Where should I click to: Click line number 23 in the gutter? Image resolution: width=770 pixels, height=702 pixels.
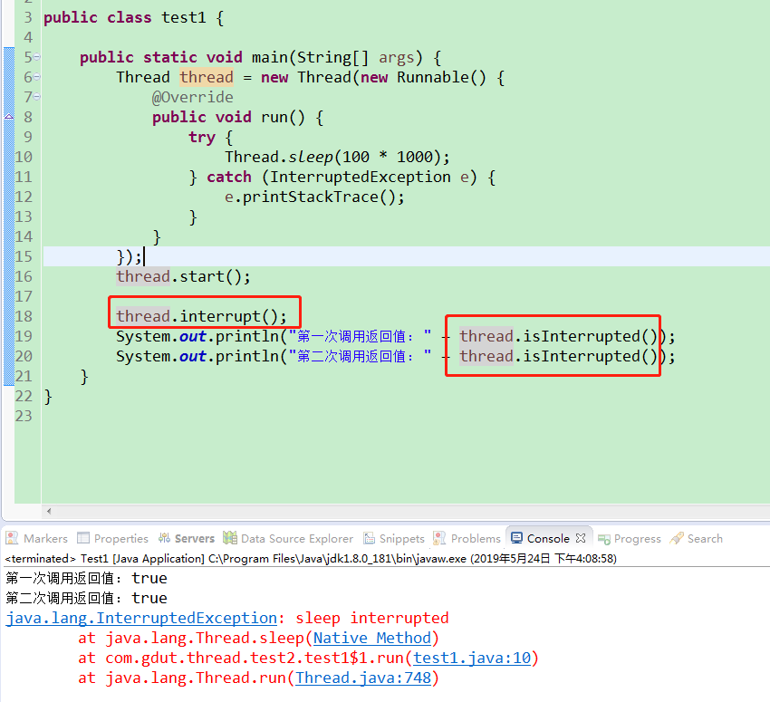(23, 416)
